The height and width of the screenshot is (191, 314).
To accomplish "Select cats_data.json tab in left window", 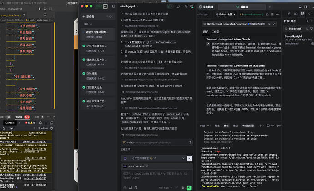I will pos(10,15).
